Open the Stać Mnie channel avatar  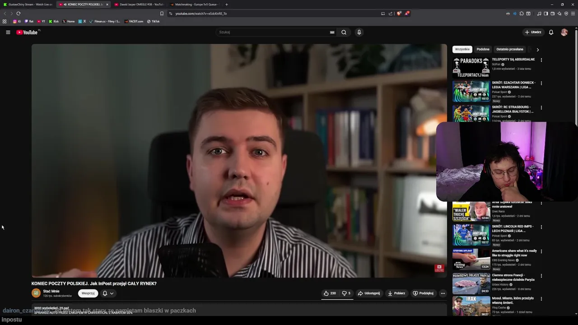tap(36, 293)
